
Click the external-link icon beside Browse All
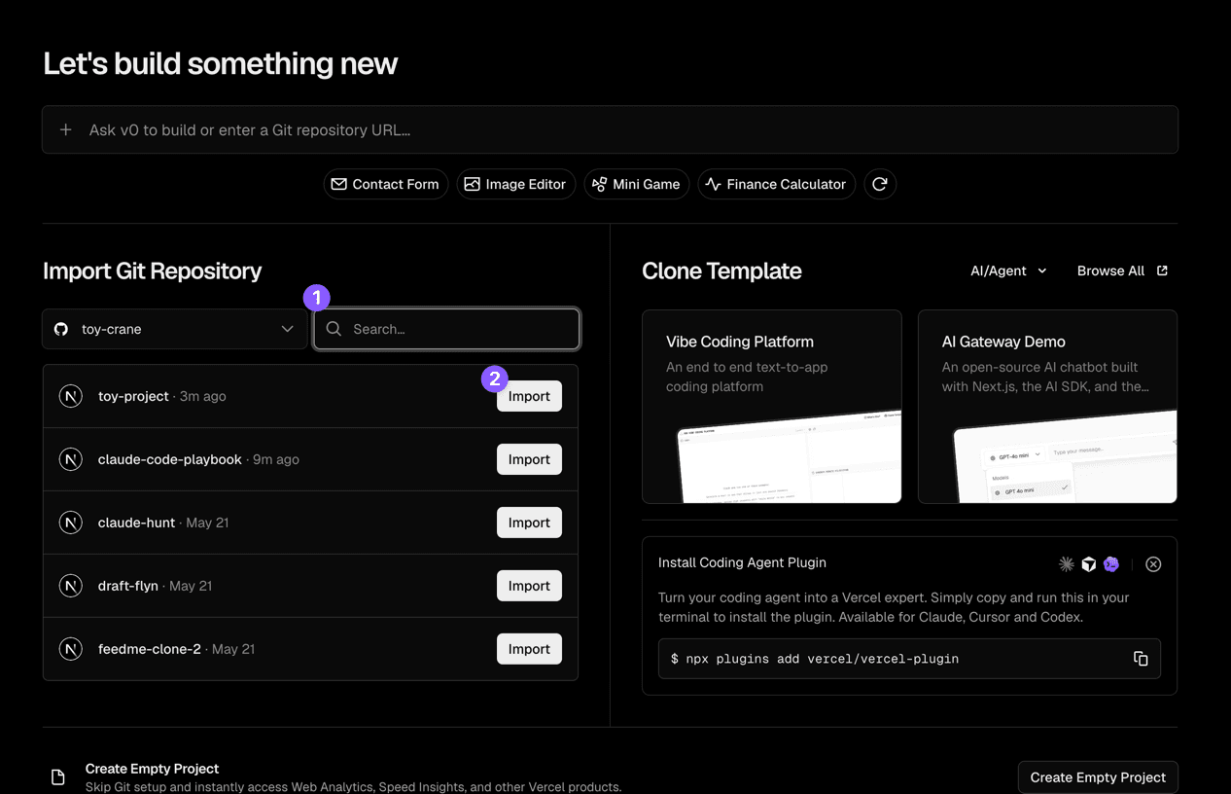[1162, 271]
